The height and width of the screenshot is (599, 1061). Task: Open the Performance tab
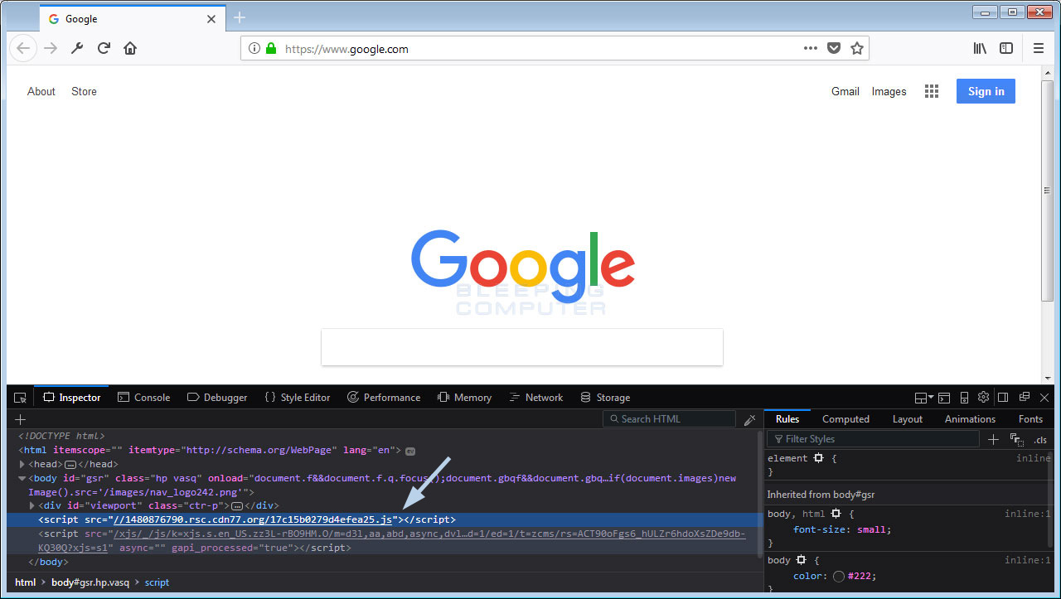(x=383, y=398)
